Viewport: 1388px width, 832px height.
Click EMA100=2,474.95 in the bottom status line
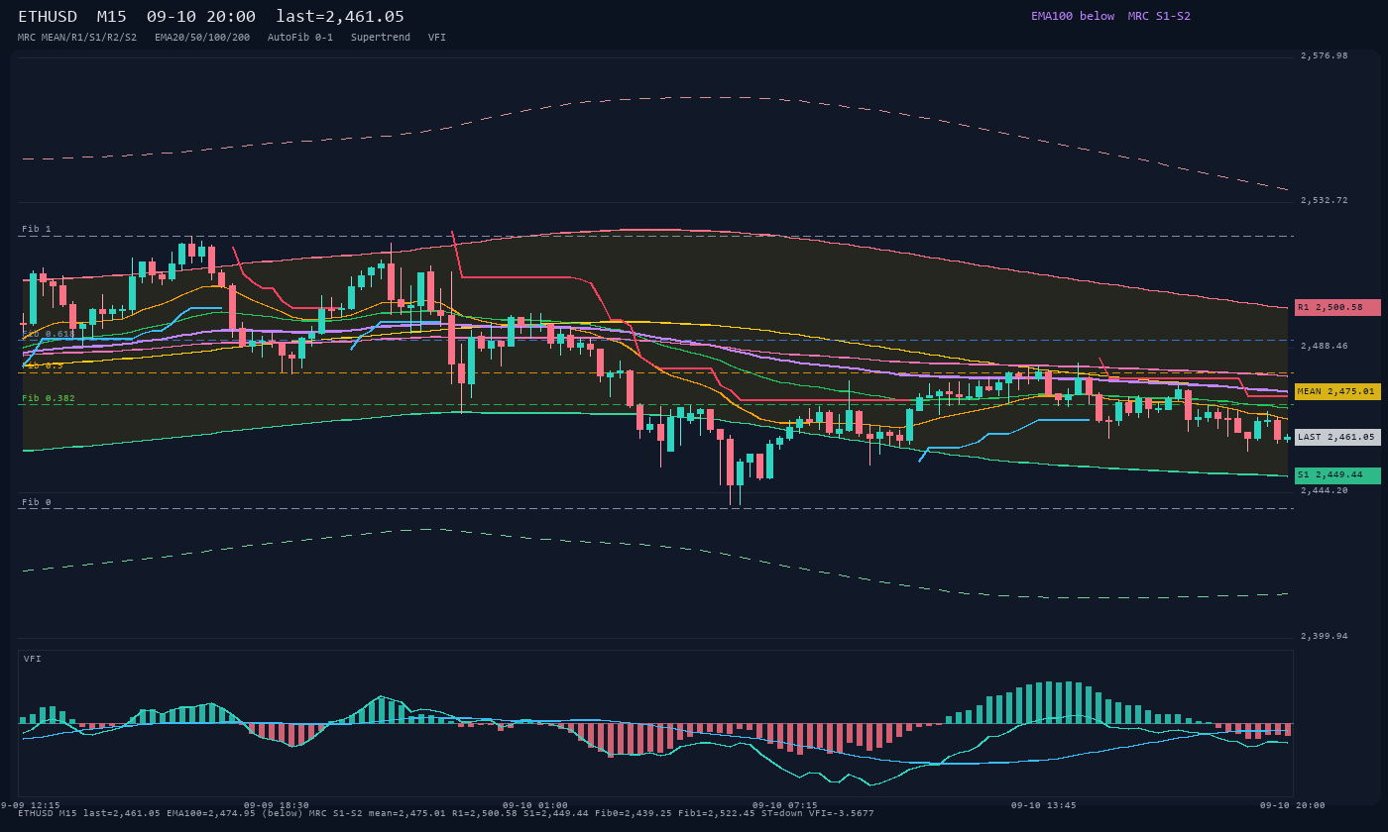[209, 813]
